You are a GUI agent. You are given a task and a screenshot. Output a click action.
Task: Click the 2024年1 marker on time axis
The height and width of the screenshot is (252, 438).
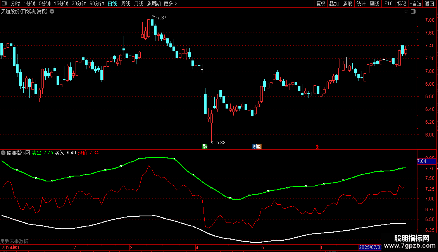10,247
